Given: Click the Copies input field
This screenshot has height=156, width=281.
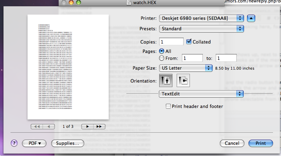Looking at the screenshot, I should [x=171, y=42].
